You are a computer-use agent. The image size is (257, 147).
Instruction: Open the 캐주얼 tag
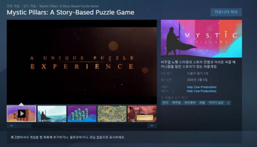[x=176, y=103]
